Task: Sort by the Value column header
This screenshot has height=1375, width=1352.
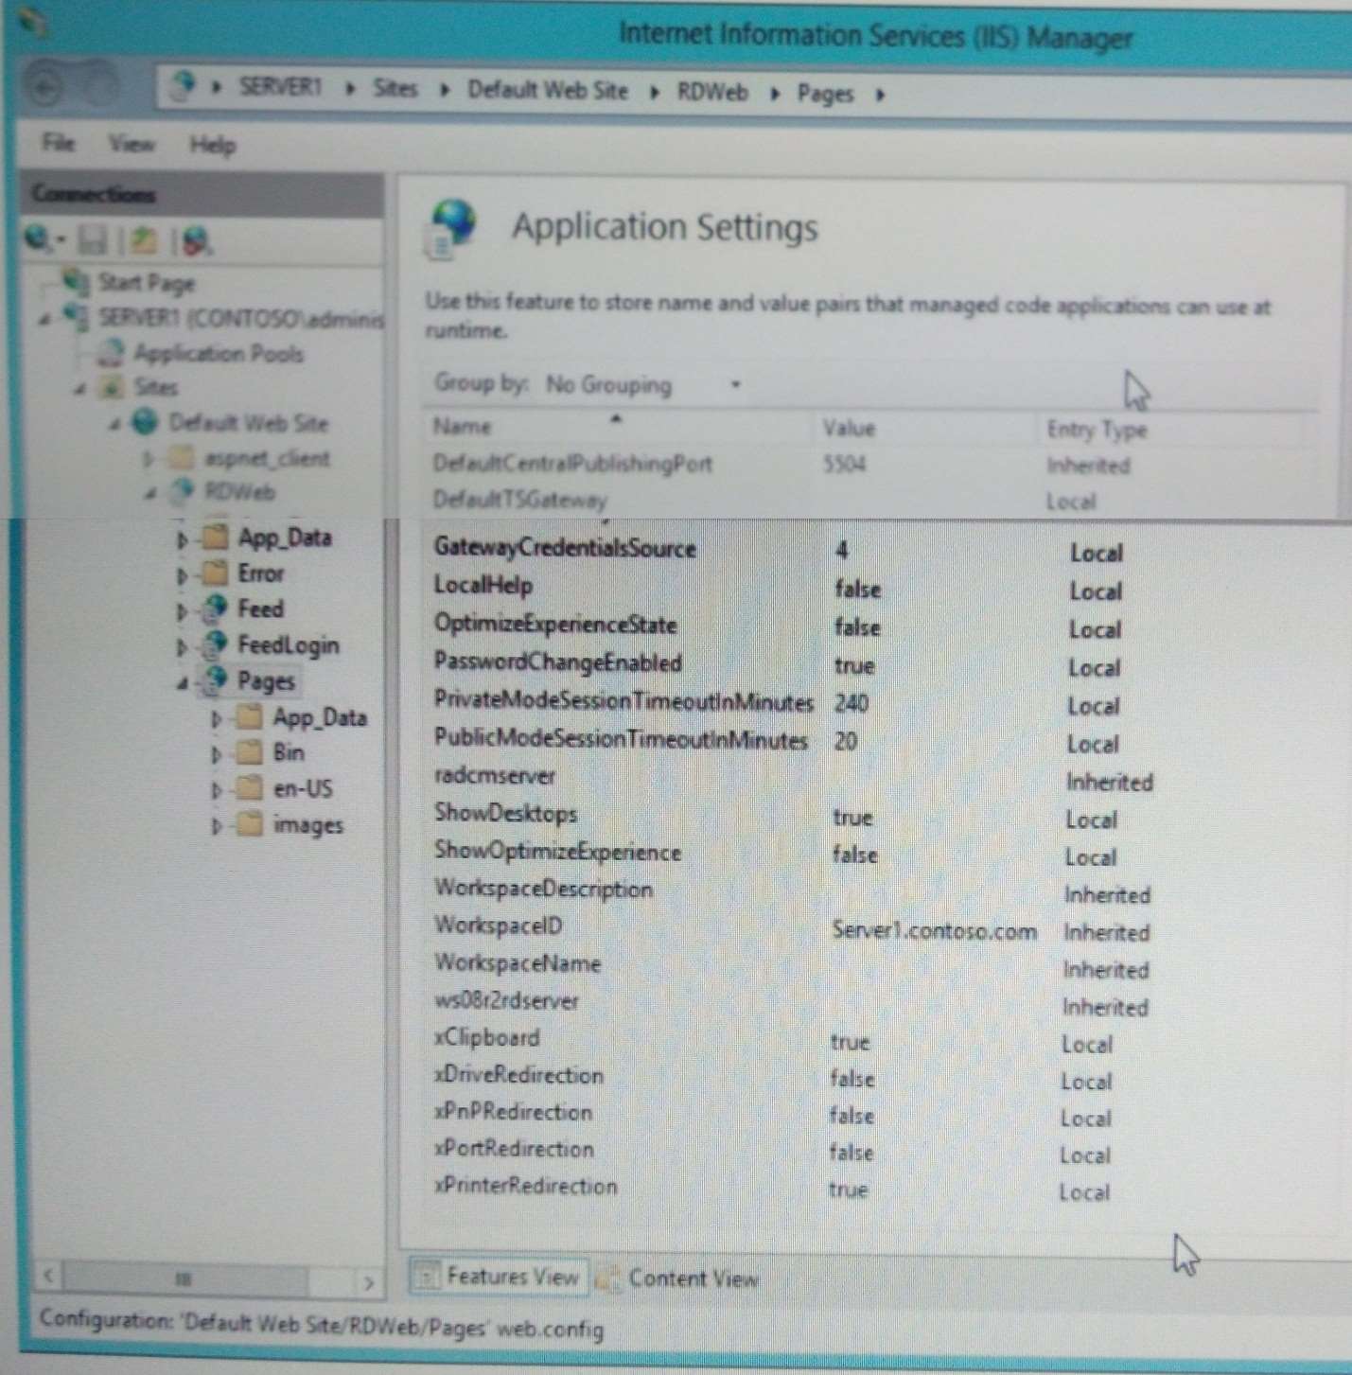Action: coord(925,428)
